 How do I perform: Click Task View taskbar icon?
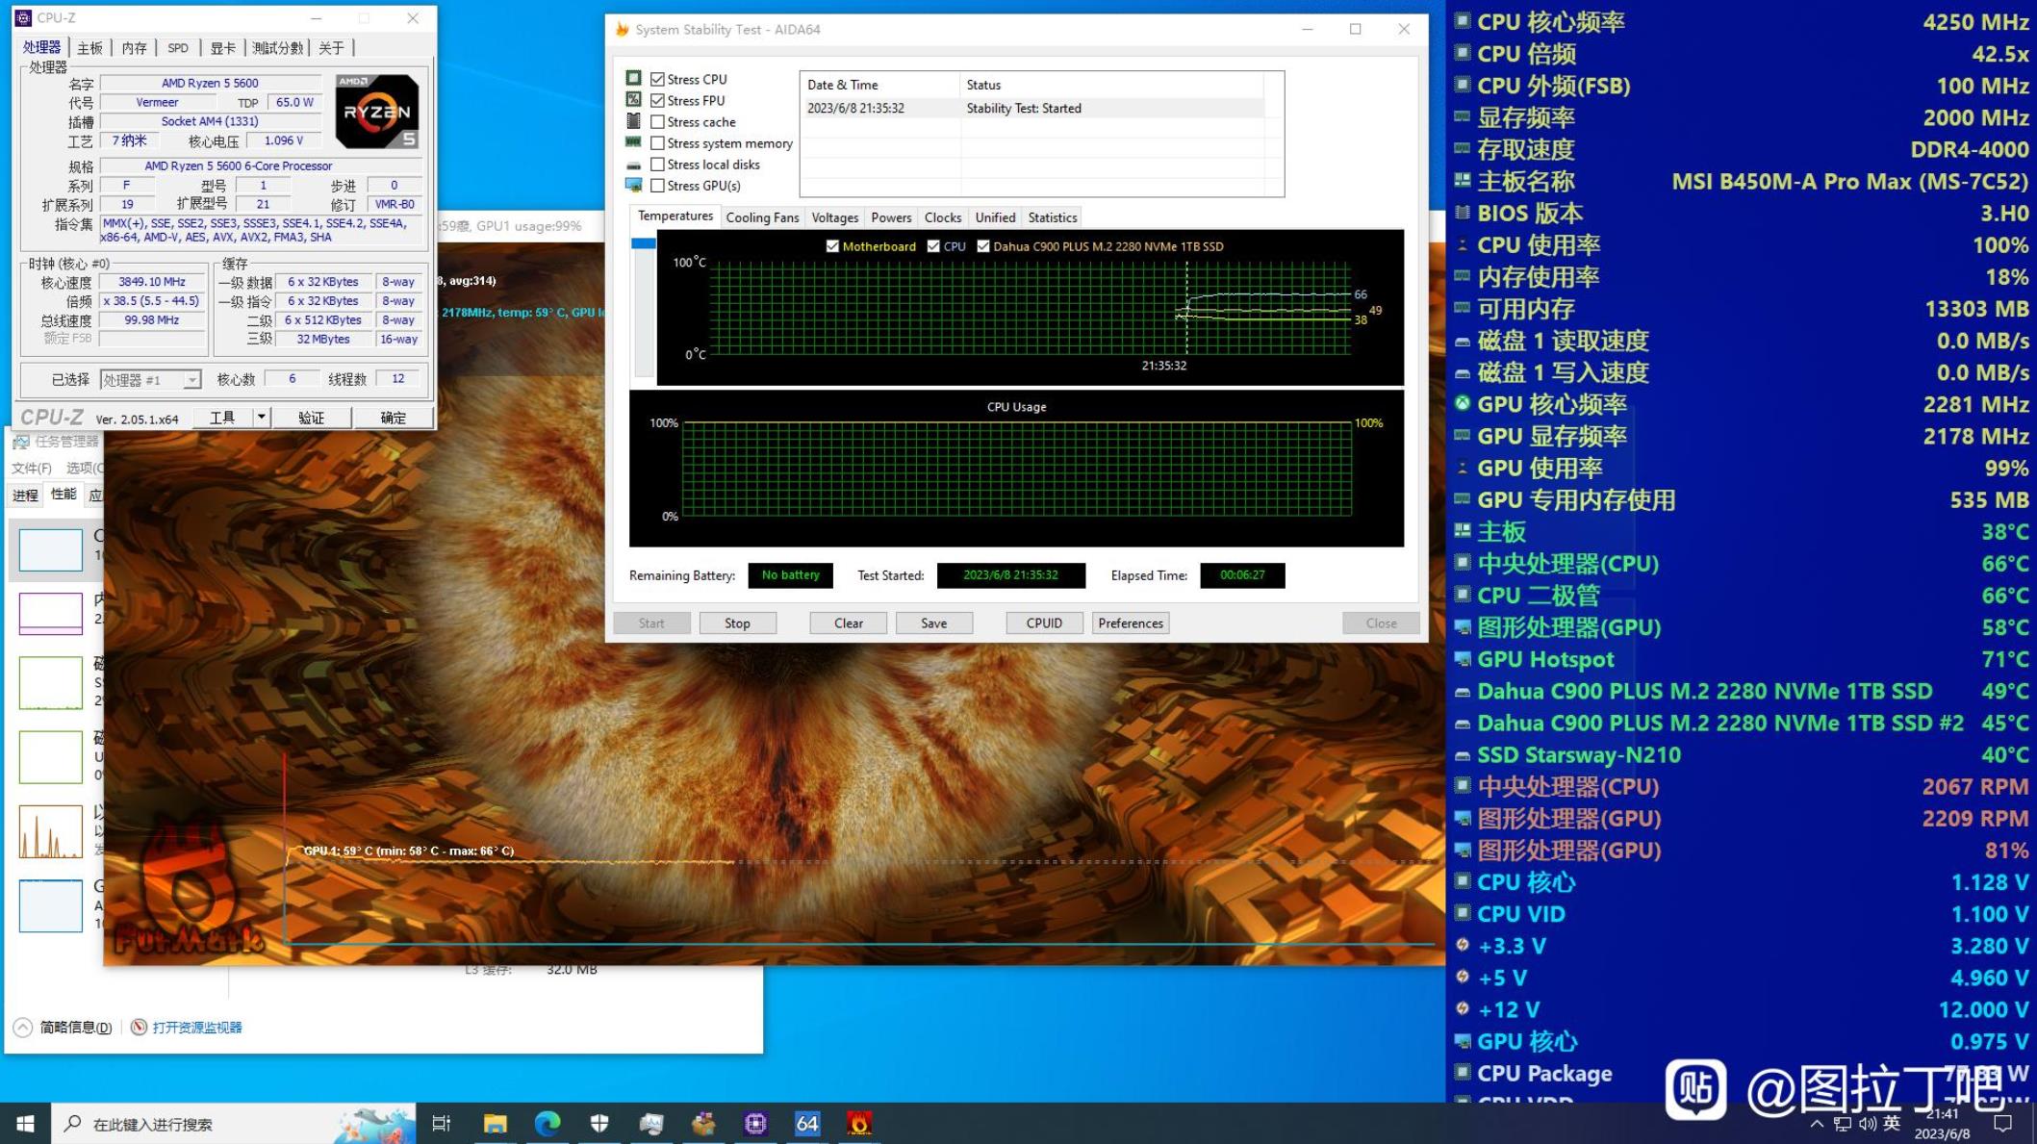coord(442,1123)
